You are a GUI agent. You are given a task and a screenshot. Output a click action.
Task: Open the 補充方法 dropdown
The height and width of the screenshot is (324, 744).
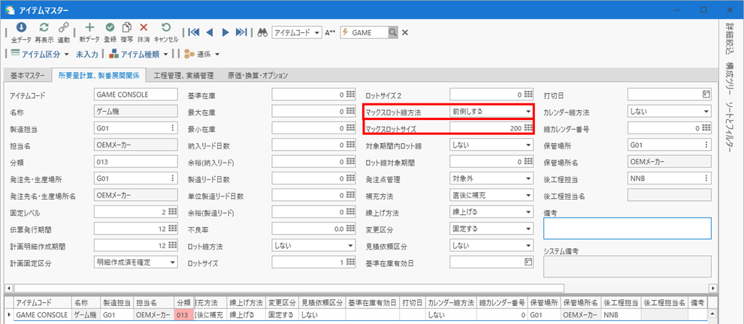click(x=528, y=195)
